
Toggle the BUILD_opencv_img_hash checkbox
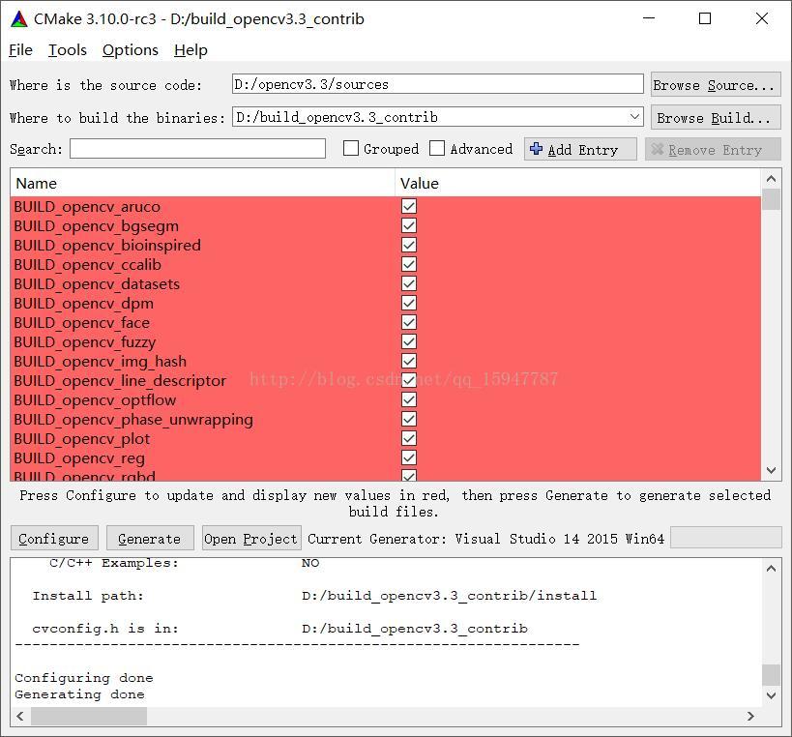[x=409, y=361]
